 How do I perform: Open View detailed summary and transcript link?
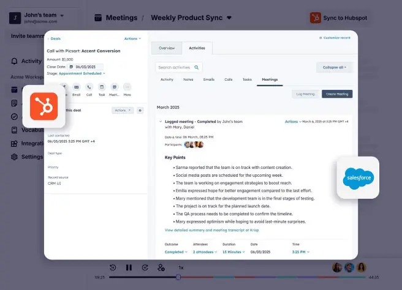211,230
